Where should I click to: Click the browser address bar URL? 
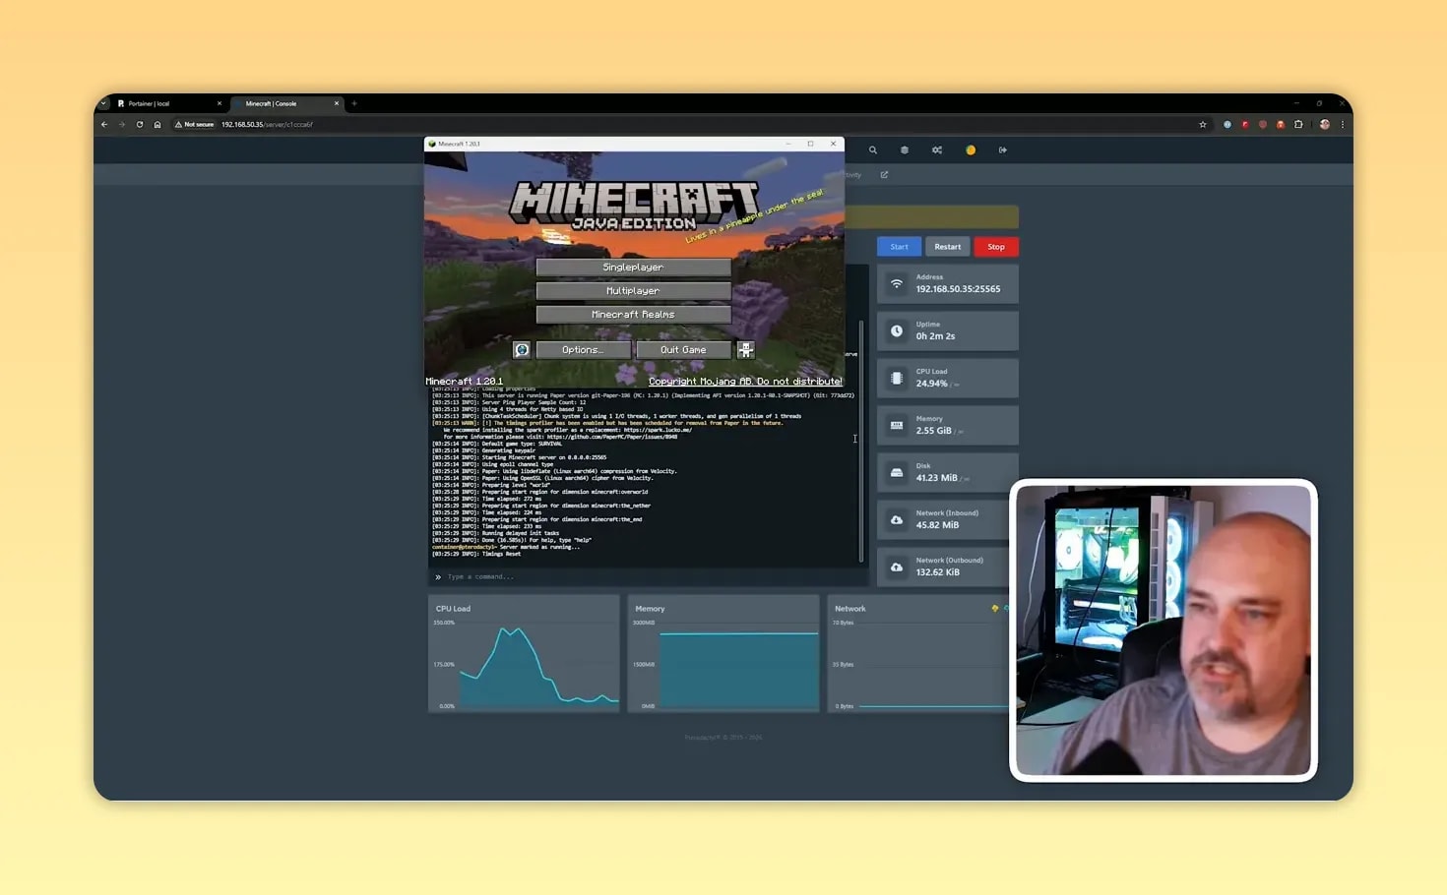coord(267,125)
